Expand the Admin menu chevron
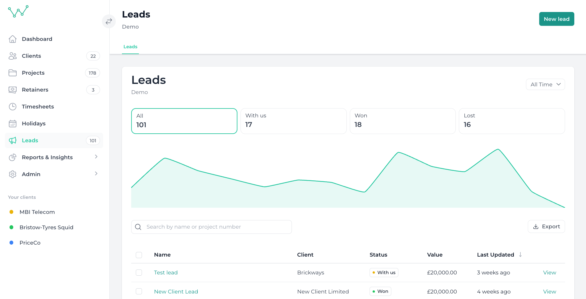This screenshot has height=299, width=586. [96, 174]
